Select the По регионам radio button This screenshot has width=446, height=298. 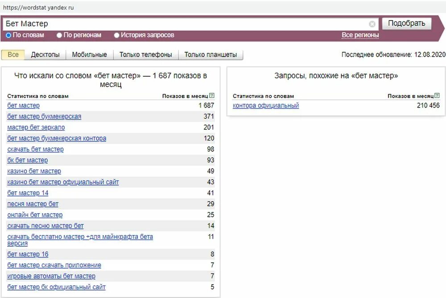click(x=59, y=35)
